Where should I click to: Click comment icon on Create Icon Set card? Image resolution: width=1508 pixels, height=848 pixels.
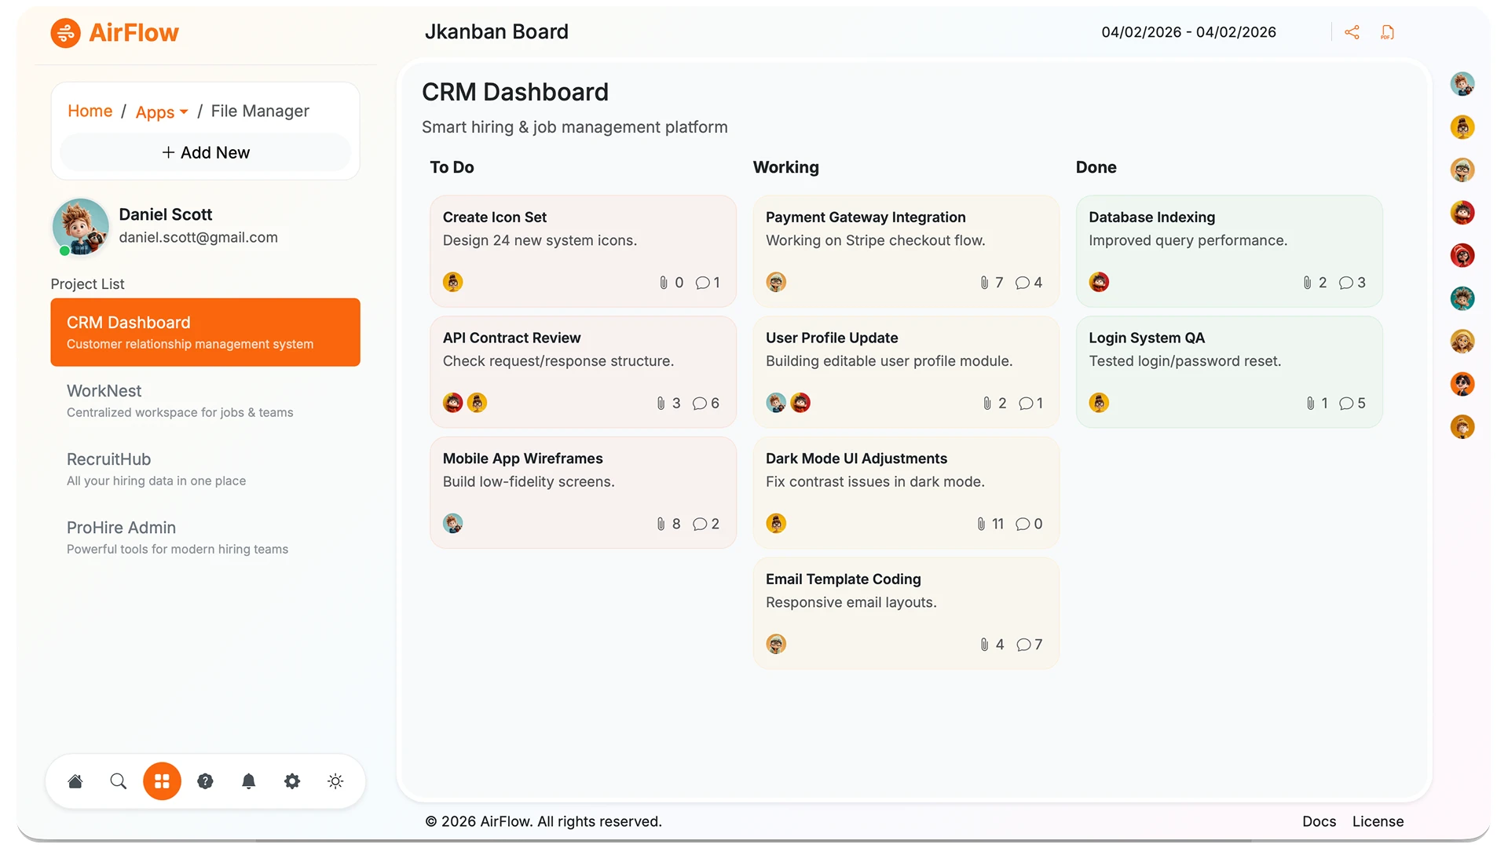[x=702, y=283]
